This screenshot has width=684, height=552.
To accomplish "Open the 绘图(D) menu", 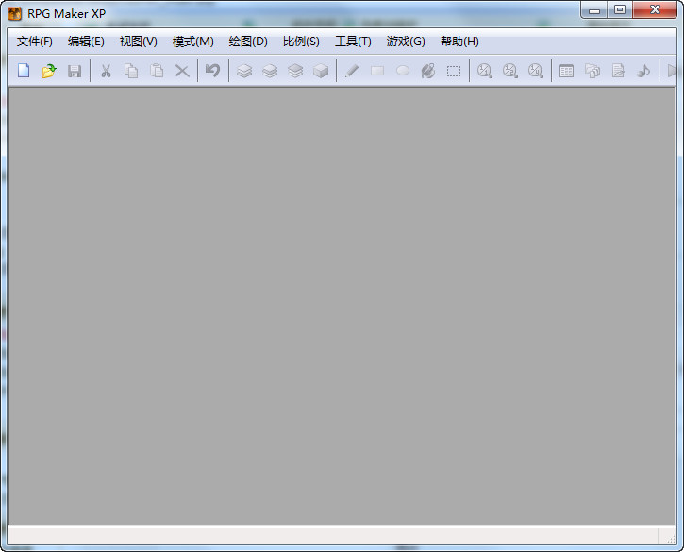I will (x=248, y=42).
